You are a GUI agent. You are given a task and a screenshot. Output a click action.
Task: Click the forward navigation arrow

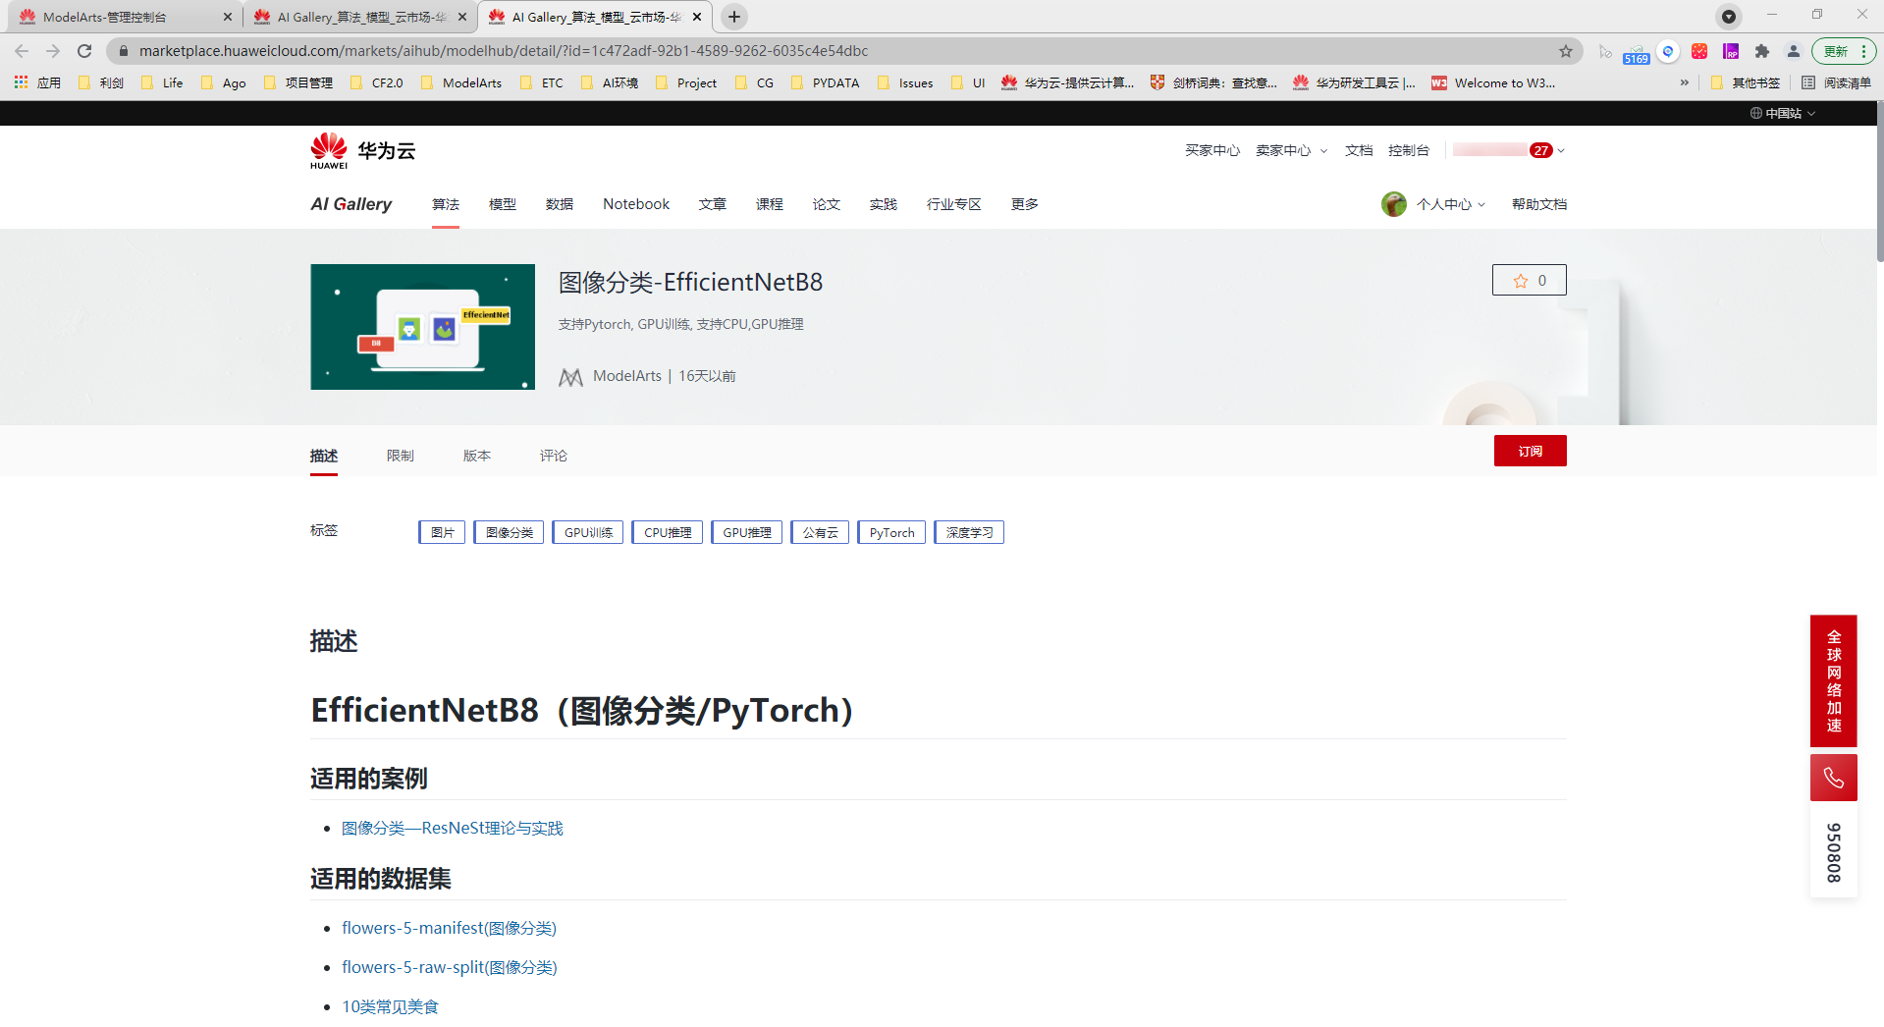[53, 51]
